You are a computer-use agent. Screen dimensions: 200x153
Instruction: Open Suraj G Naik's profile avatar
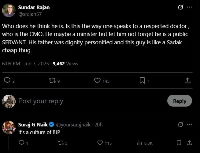[x=9, y=127]
